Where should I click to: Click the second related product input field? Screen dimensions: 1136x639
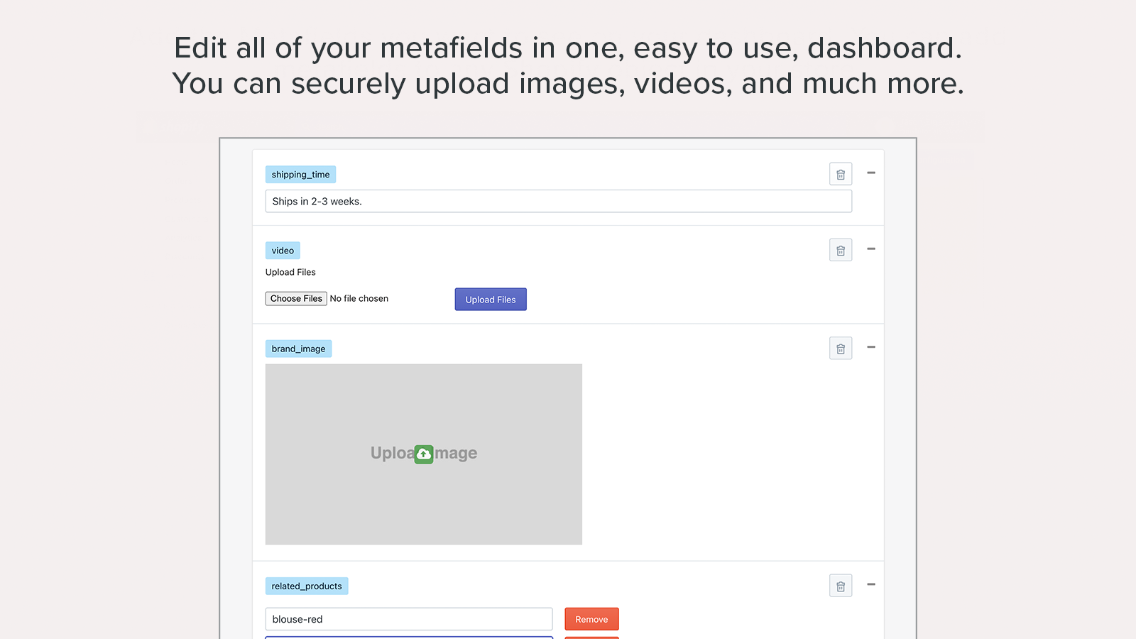tap(408, 638)
